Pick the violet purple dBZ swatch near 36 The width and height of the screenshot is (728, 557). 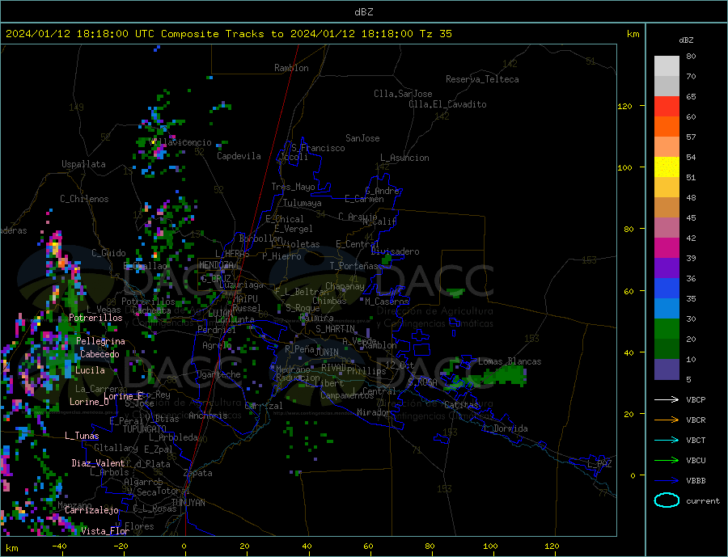pos(667,268)
